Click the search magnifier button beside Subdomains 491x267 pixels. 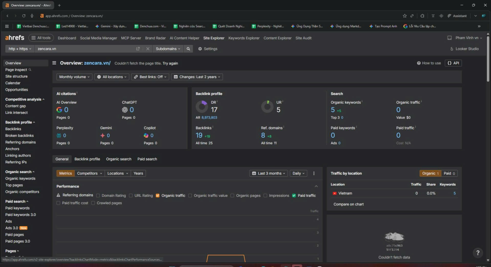tap(188, 49)
